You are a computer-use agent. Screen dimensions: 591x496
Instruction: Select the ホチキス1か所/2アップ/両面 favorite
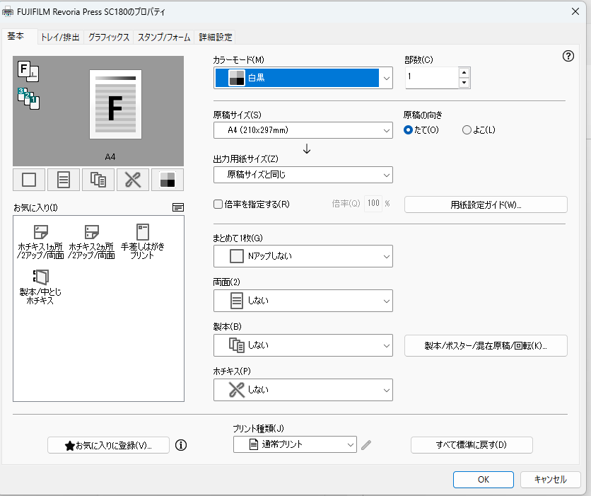(41, 241)
